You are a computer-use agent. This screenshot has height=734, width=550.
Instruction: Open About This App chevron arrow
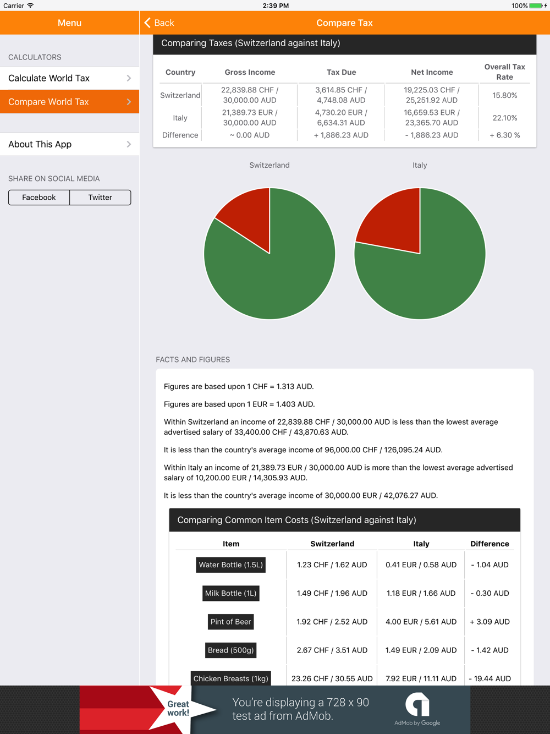click(129, 144)
